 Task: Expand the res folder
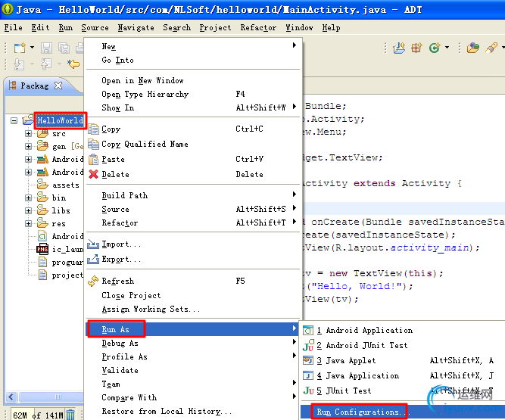point(28,224)
